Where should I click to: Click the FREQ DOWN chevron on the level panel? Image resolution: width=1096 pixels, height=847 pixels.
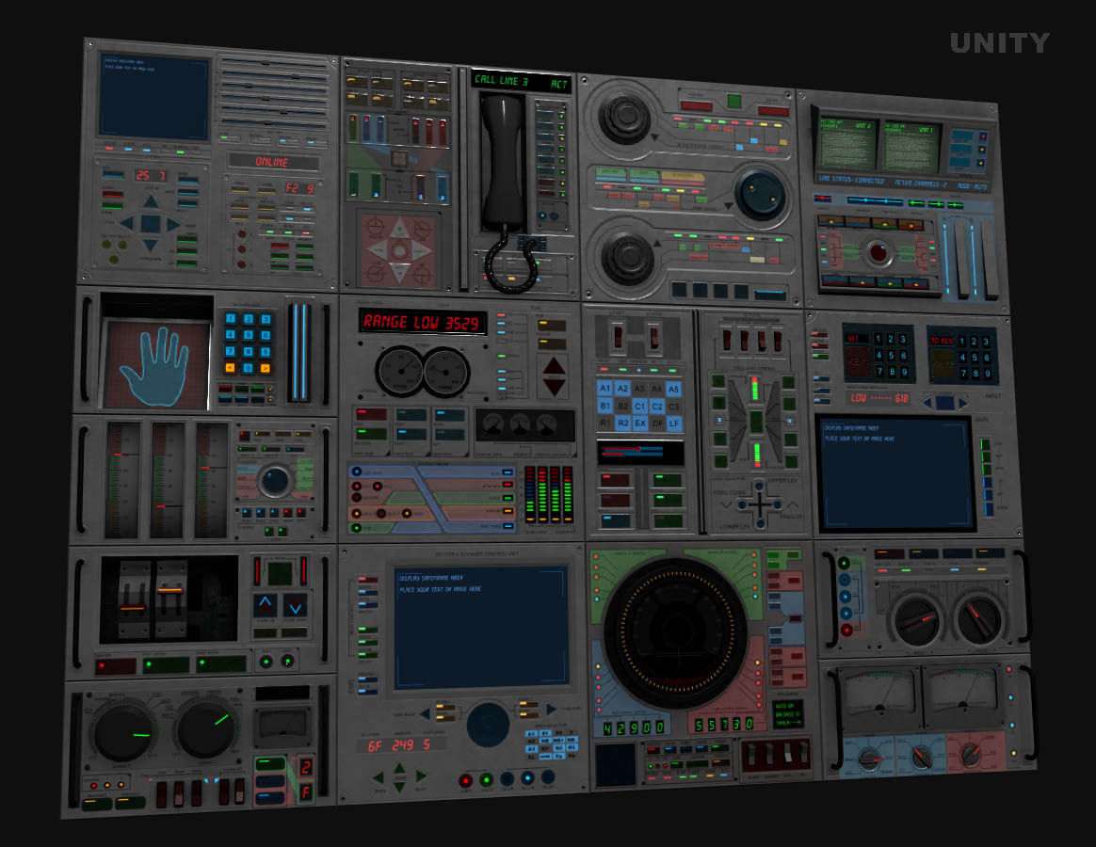click(727, 504)
